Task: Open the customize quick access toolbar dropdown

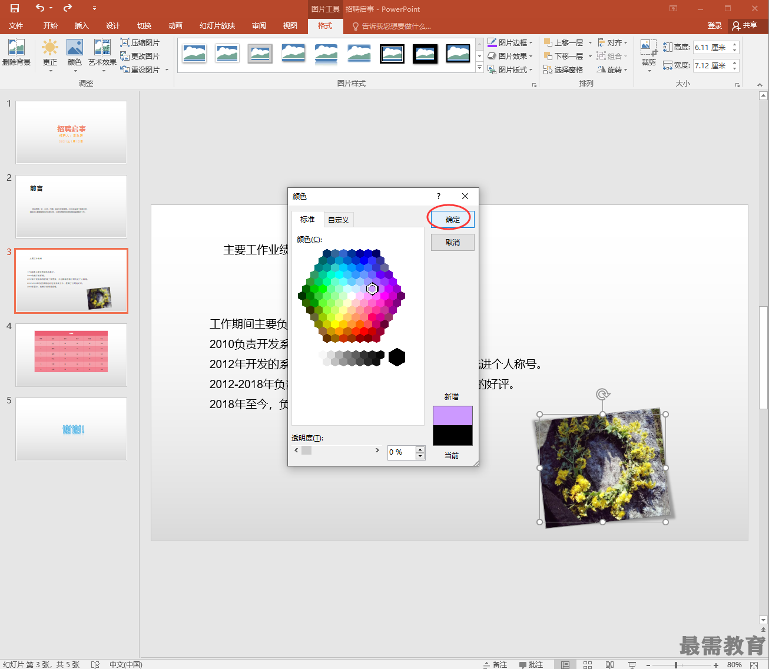Action: coord(94,8)
